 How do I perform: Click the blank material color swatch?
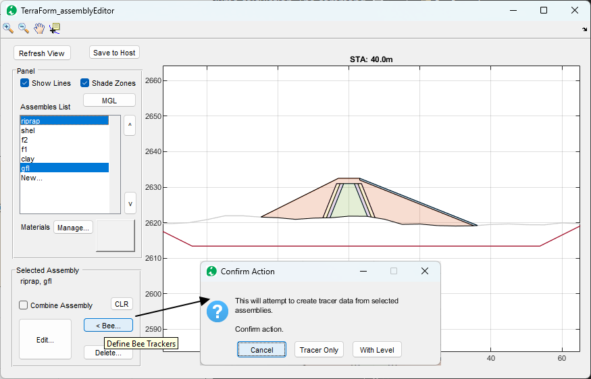pyautogui.click(x=115, y=235)
